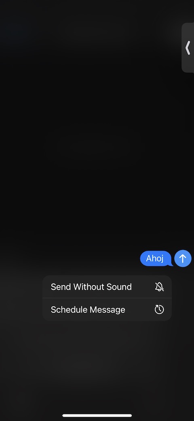Tap the left chevron on side tab
Viewport: 194px width, 421px height.
(x=188, y=48)
